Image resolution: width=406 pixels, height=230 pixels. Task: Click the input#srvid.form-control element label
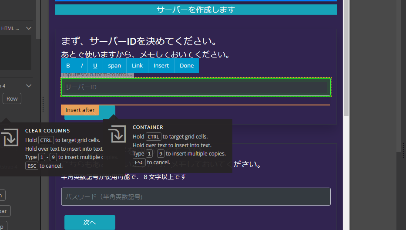point(97,74)
